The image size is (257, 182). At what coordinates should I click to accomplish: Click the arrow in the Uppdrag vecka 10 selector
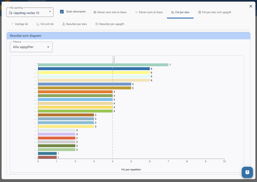pos(50,12)
